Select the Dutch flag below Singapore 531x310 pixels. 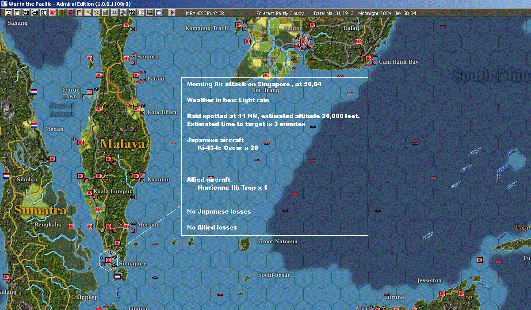(117, 276)
